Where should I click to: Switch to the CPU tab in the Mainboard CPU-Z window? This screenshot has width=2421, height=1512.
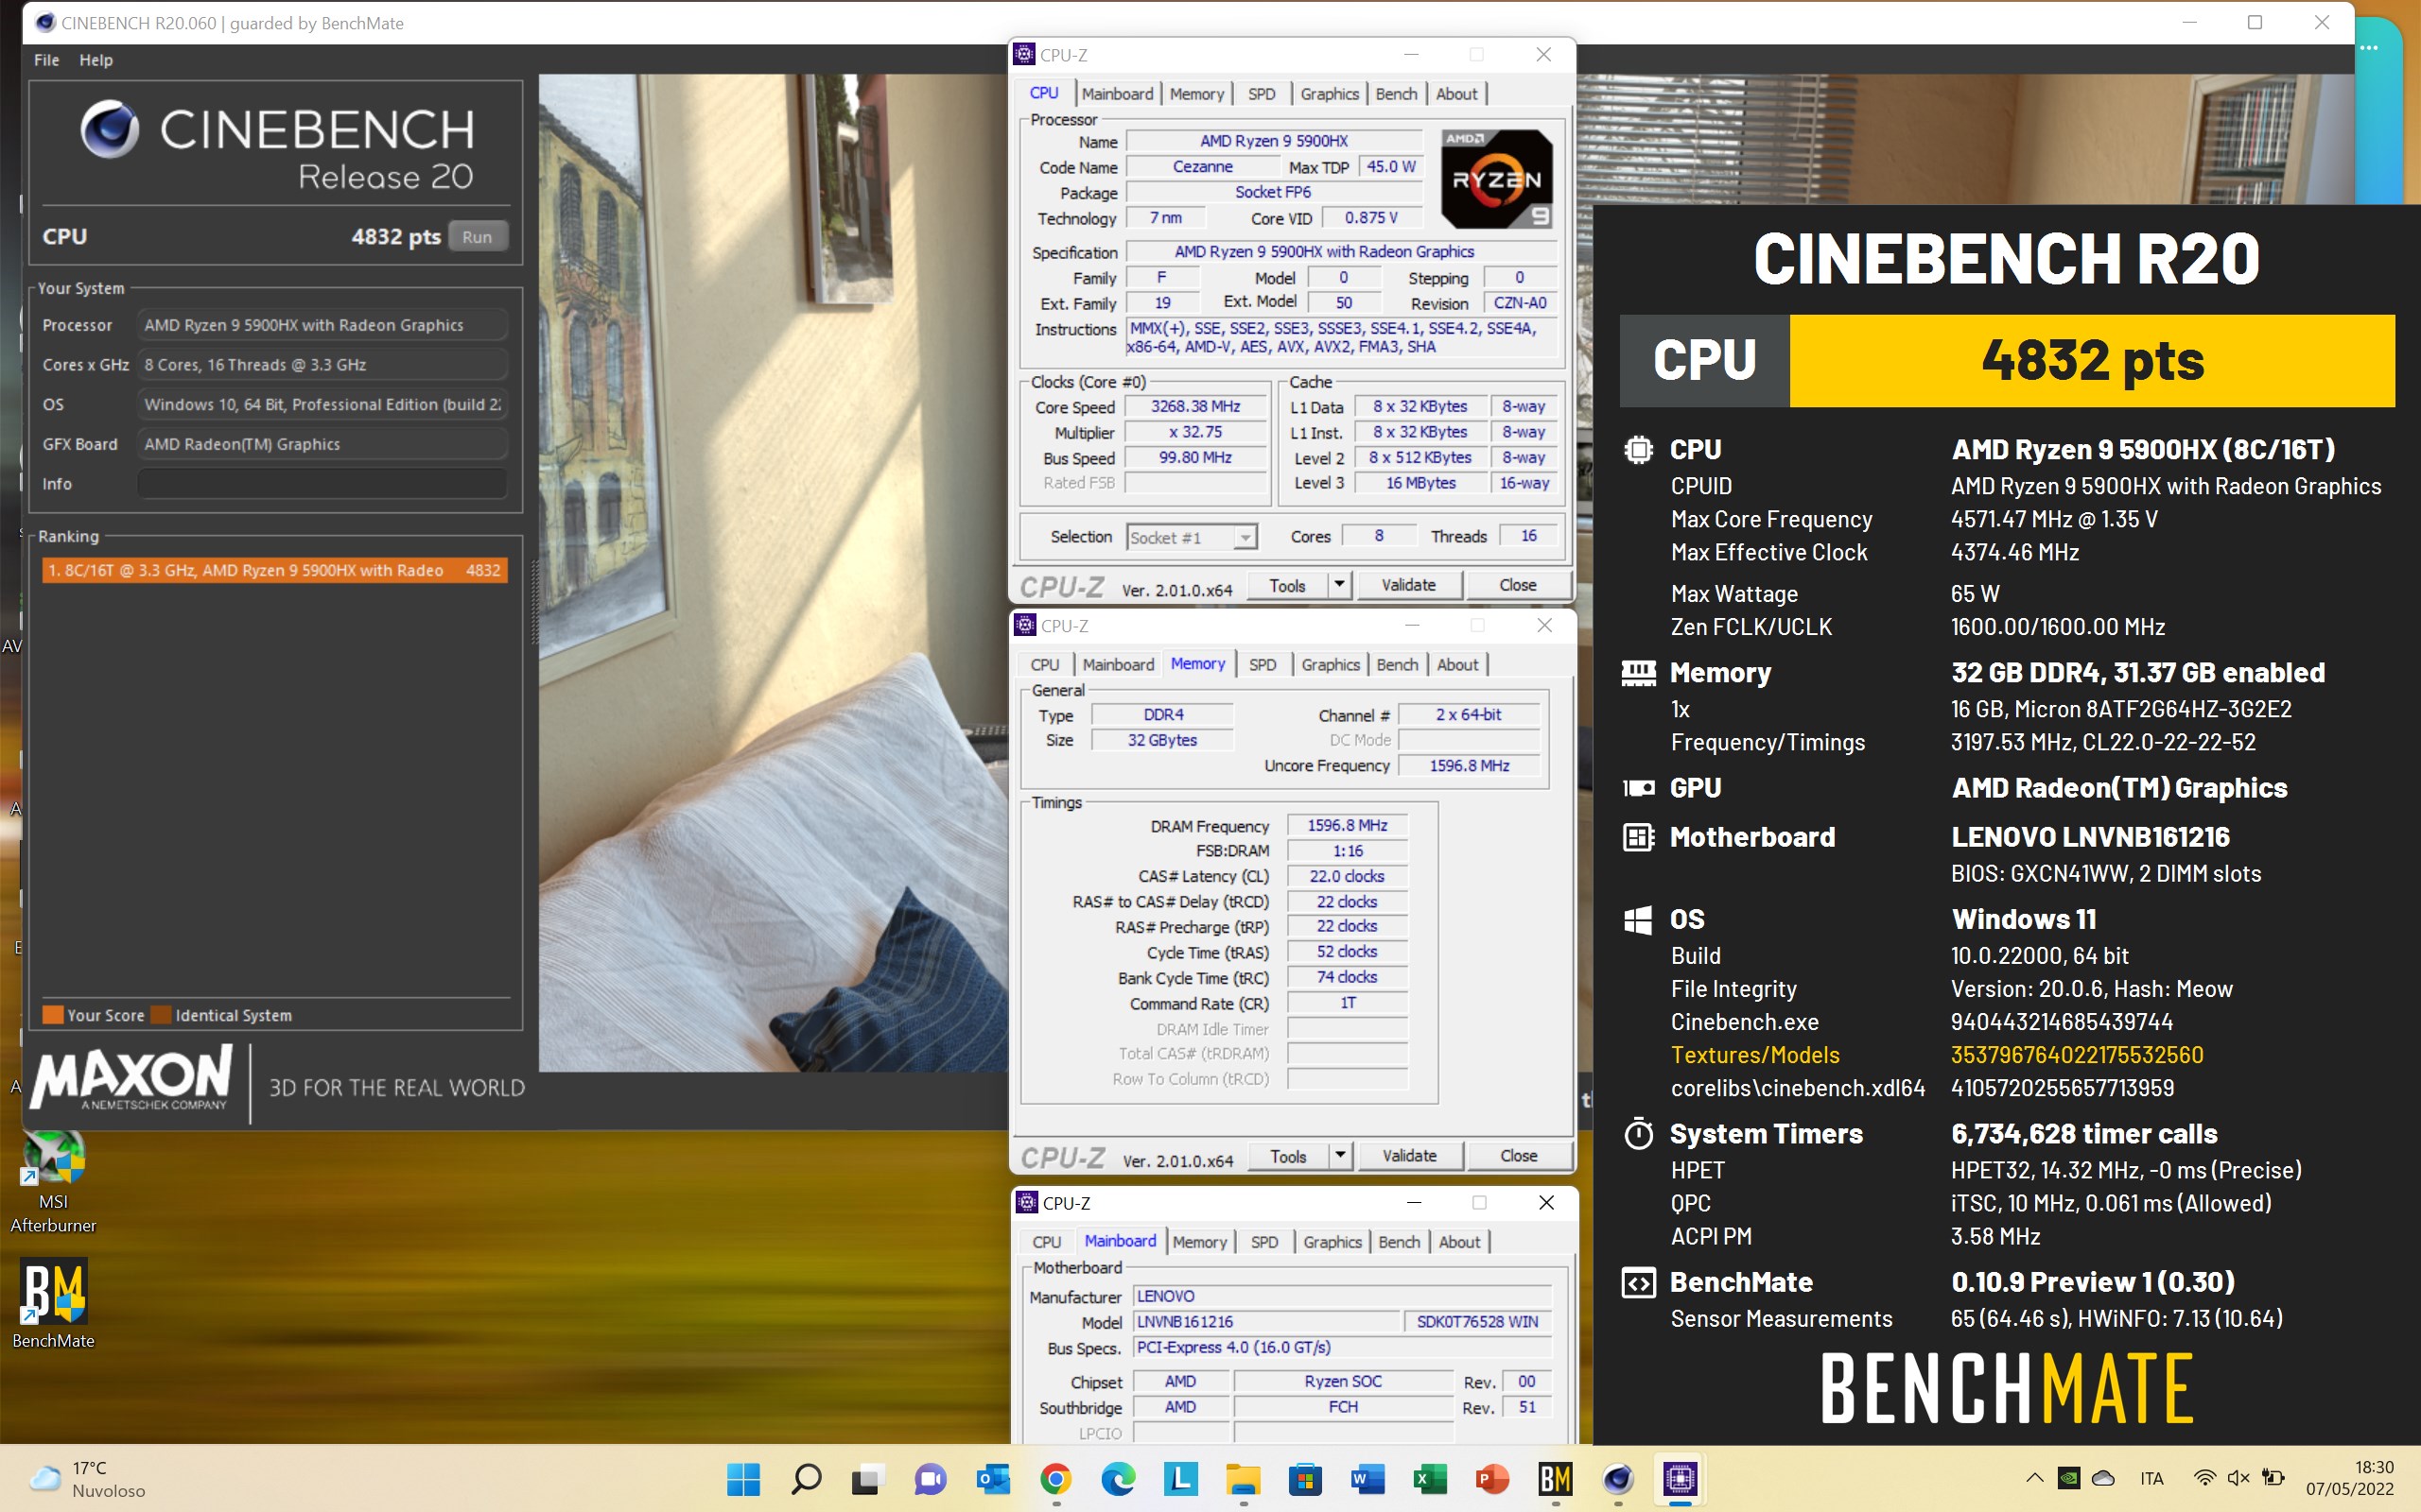pos(1047,1242)
